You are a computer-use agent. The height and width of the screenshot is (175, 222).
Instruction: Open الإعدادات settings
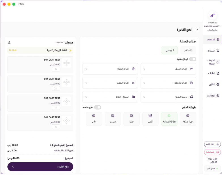pos(212,96)
